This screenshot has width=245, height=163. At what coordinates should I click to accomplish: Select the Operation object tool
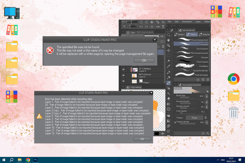(168, 45)
